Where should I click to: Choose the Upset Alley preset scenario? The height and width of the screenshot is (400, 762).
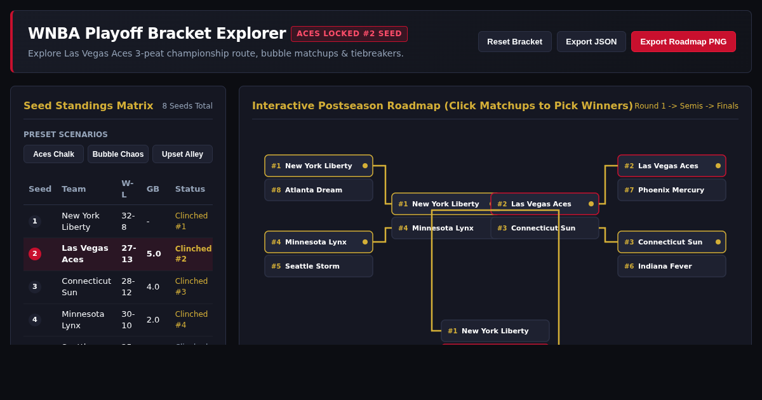(x=182, y=154)
